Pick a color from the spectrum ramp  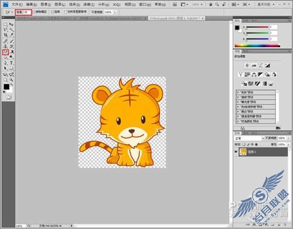(x=257, y=46)
